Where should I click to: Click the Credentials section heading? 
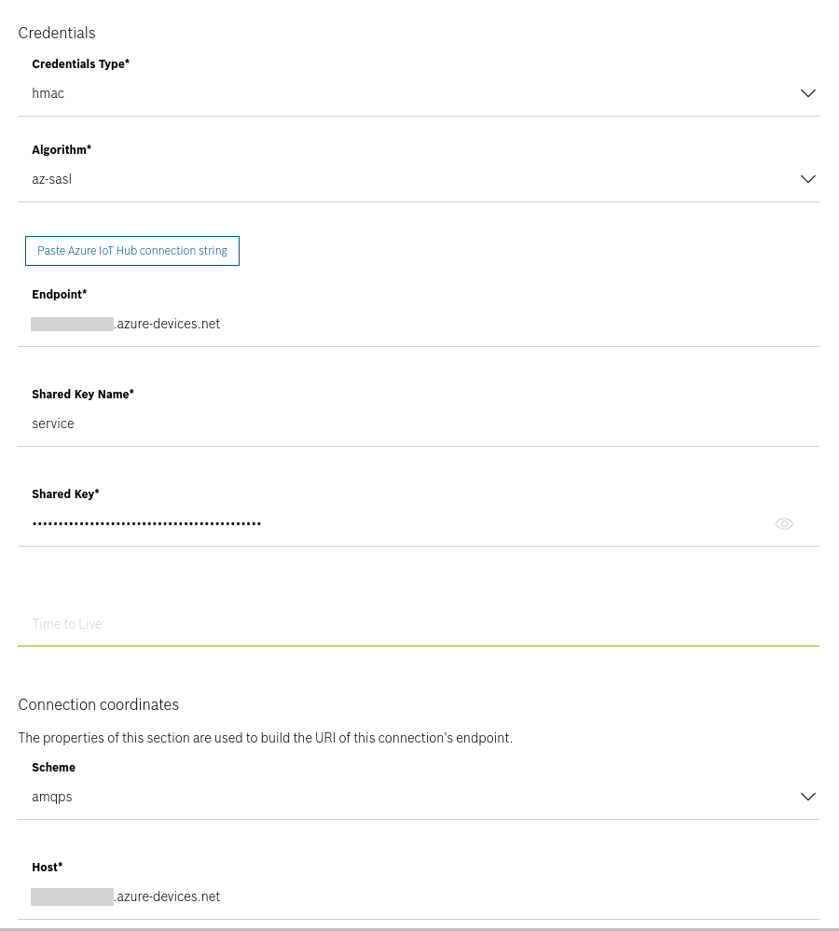point(57,33)
